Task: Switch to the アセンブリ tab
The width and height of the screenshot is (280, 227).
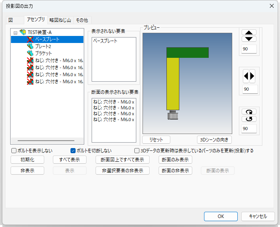Action: pos(36,20)
